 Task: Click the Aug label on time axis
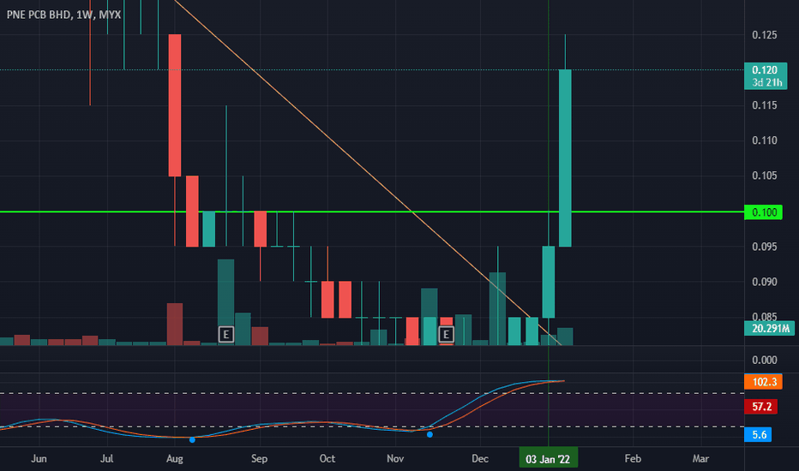coord(174,459)
